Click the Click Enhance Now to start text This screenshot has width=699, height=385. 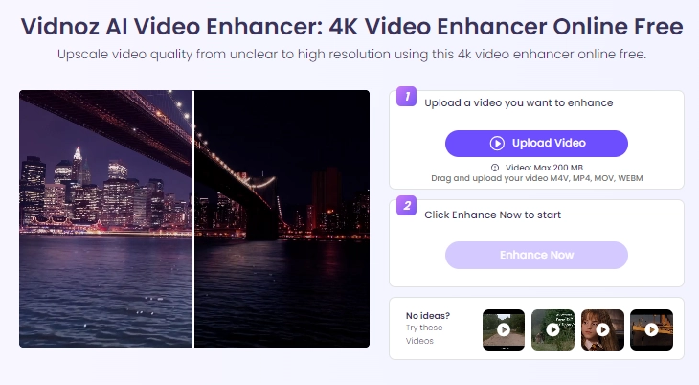click(x=492, y=215)
